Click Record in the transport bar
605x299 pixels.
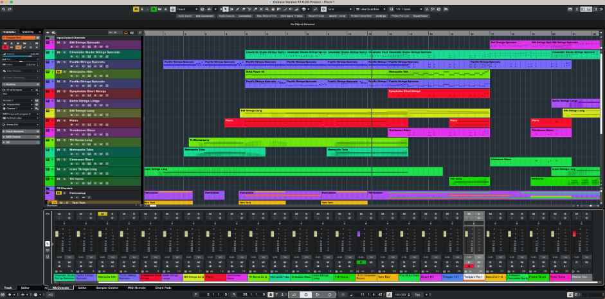point(330,294)
